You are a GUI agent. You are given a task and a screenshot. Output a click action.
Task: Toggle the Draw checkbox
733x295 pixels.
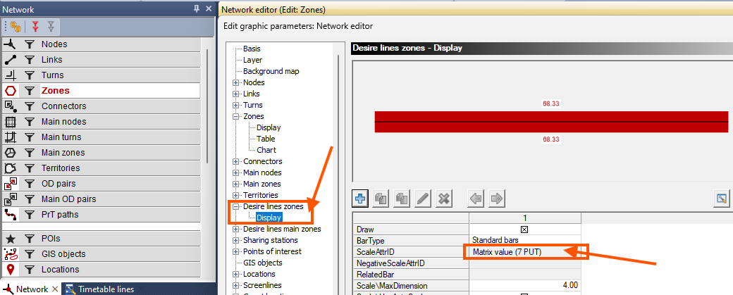coord(524,229)
